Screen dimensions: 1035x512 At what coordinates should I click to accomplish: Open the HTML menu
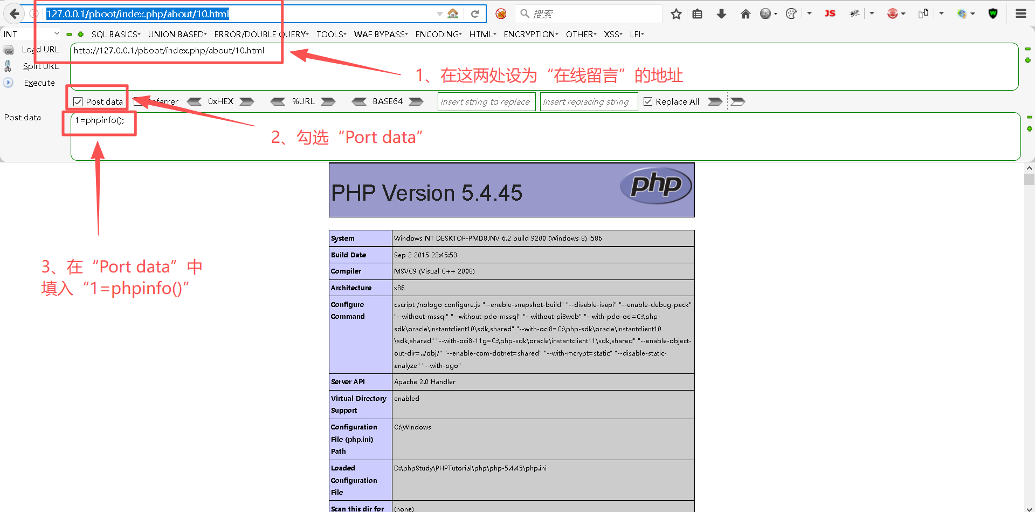[482, 35]
